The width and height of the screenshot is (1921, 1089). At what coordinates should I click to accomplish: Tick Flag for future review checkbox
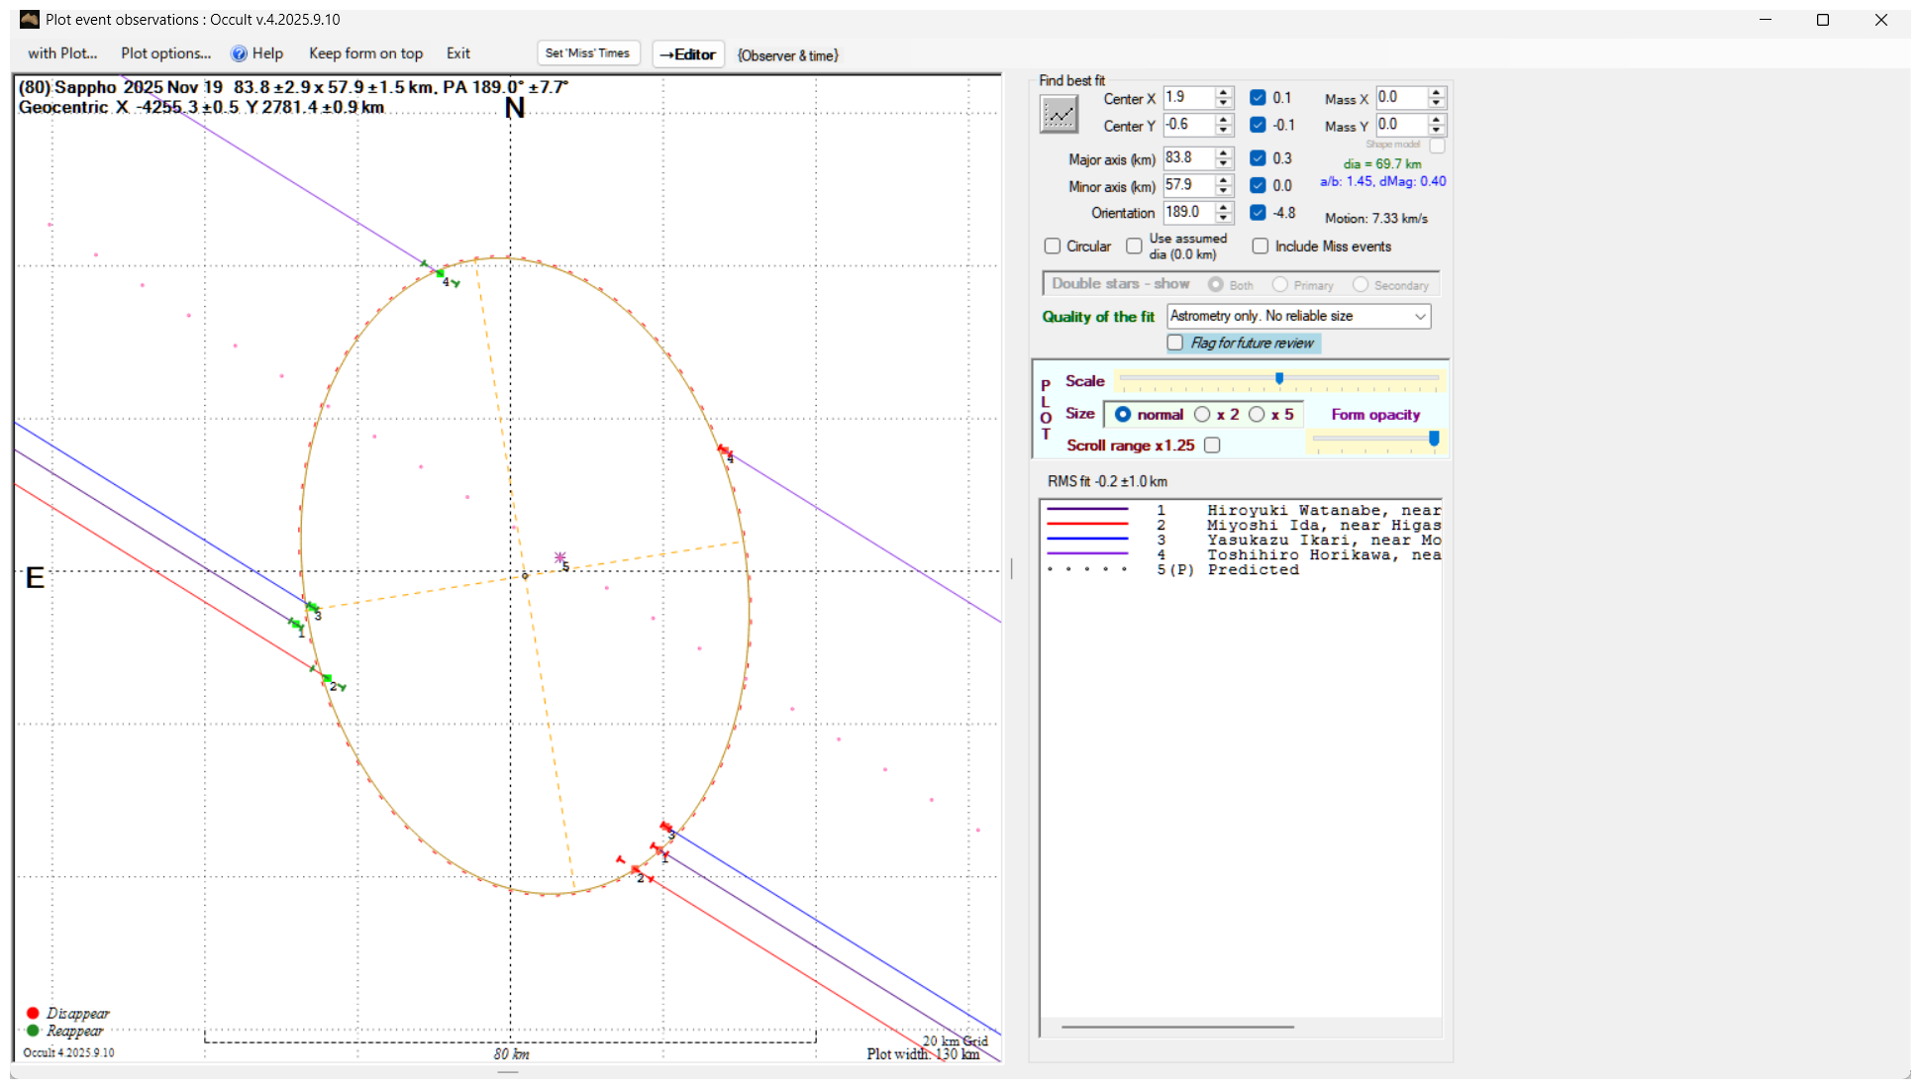click(x=1175, y=343)
